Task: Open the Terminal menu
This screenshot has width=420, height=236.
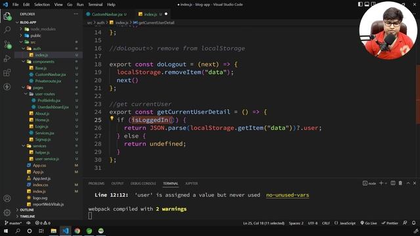Action: [95, 5]
